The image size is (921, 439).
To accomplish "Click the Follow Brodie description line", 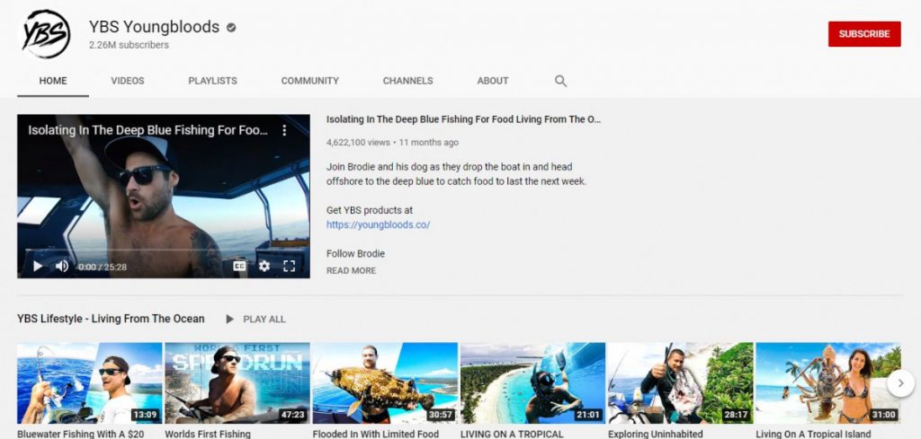I will pos(355,254).
